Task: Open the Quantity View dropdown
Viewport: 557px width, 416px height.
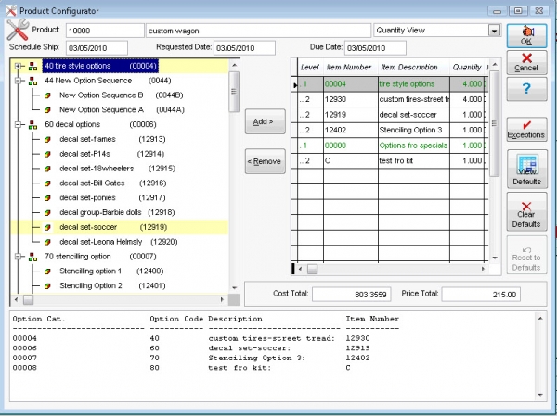Action: coord(494,31)
